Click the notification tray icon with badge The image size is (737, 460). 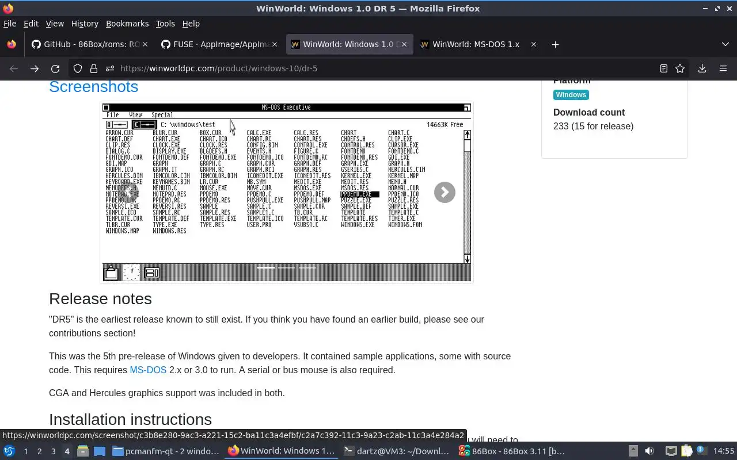(701, 451)
